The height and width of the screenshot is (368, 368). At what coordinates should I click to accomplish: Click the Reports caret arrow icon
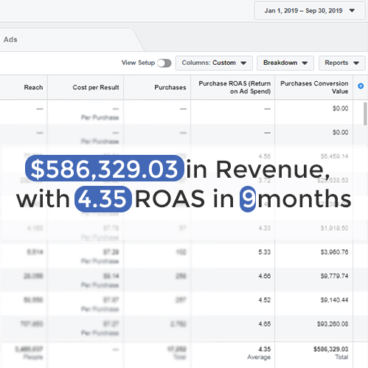(356, 63)
